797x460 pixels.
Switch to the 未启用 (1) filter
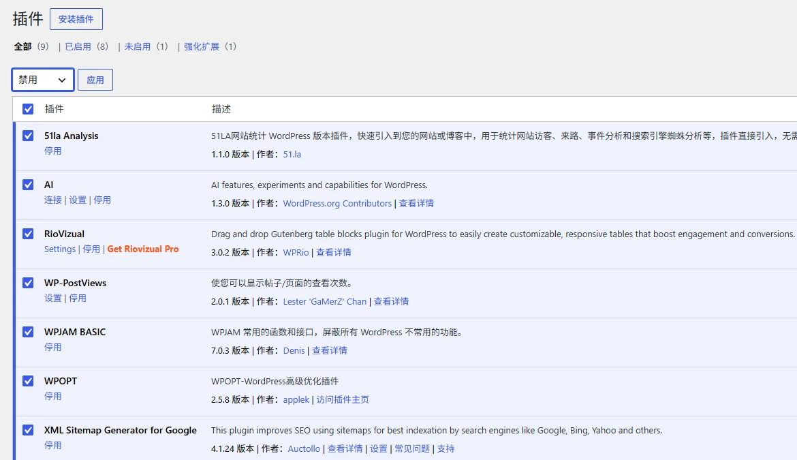[146, 46]
